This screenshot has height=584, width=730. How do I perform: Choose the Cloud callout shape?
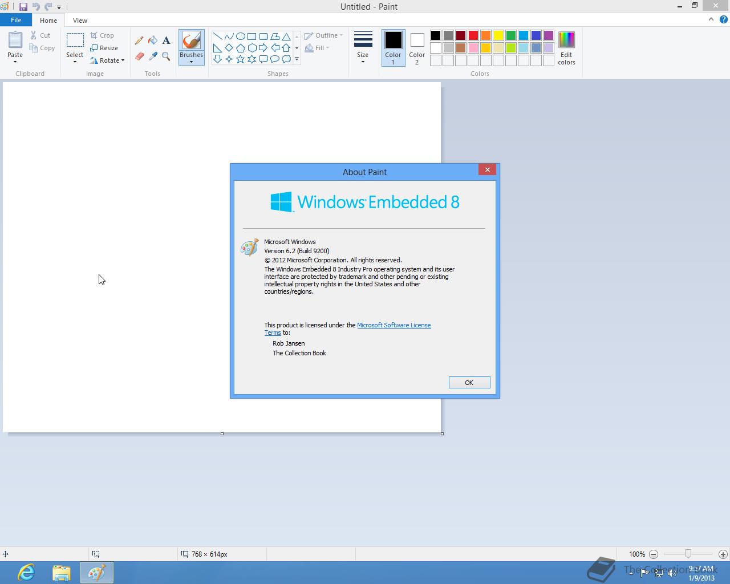(x=286, y=59)
